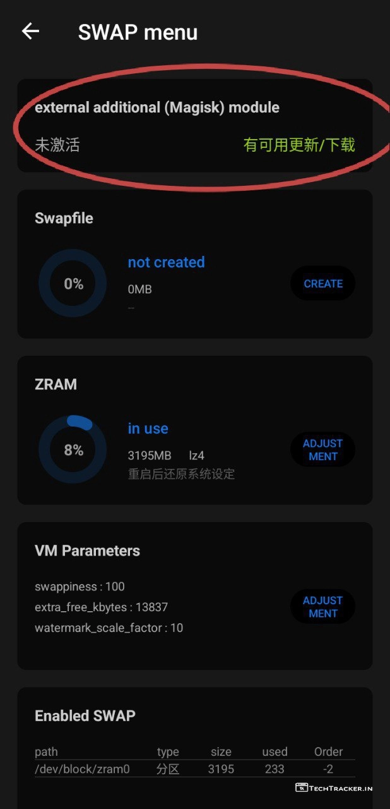Open VM Parameters ADJUSTMENT button
The height and width of the screenshot is (809, 390).
point(322,607)
